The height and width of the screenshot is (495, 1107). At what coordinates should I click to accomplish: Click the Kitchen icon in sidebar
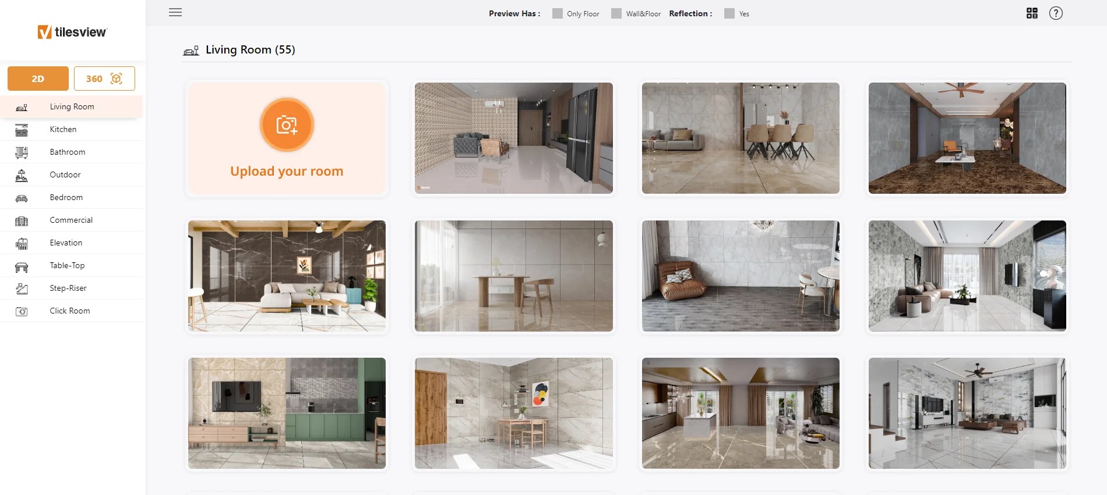pyautogui.click(x=22, y=130)
